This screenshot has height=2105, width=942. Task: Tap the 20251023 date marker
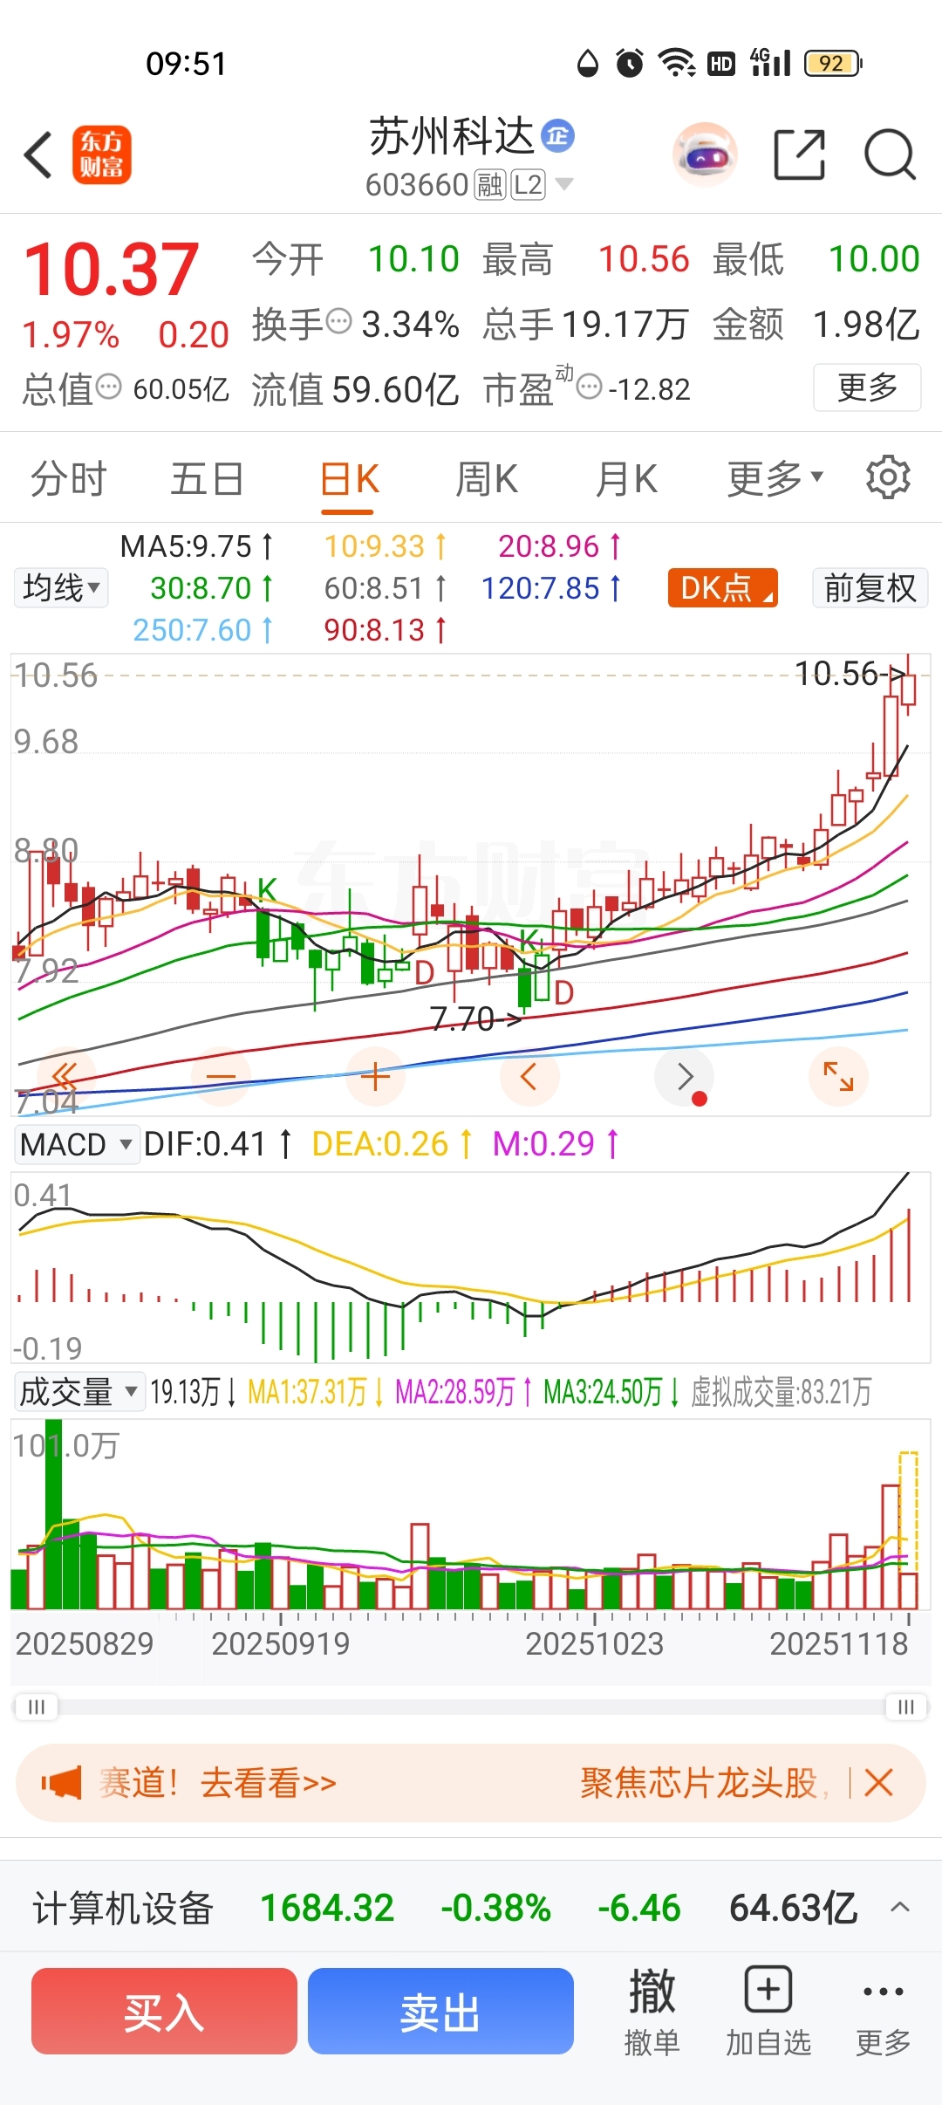click(594, 1643)
